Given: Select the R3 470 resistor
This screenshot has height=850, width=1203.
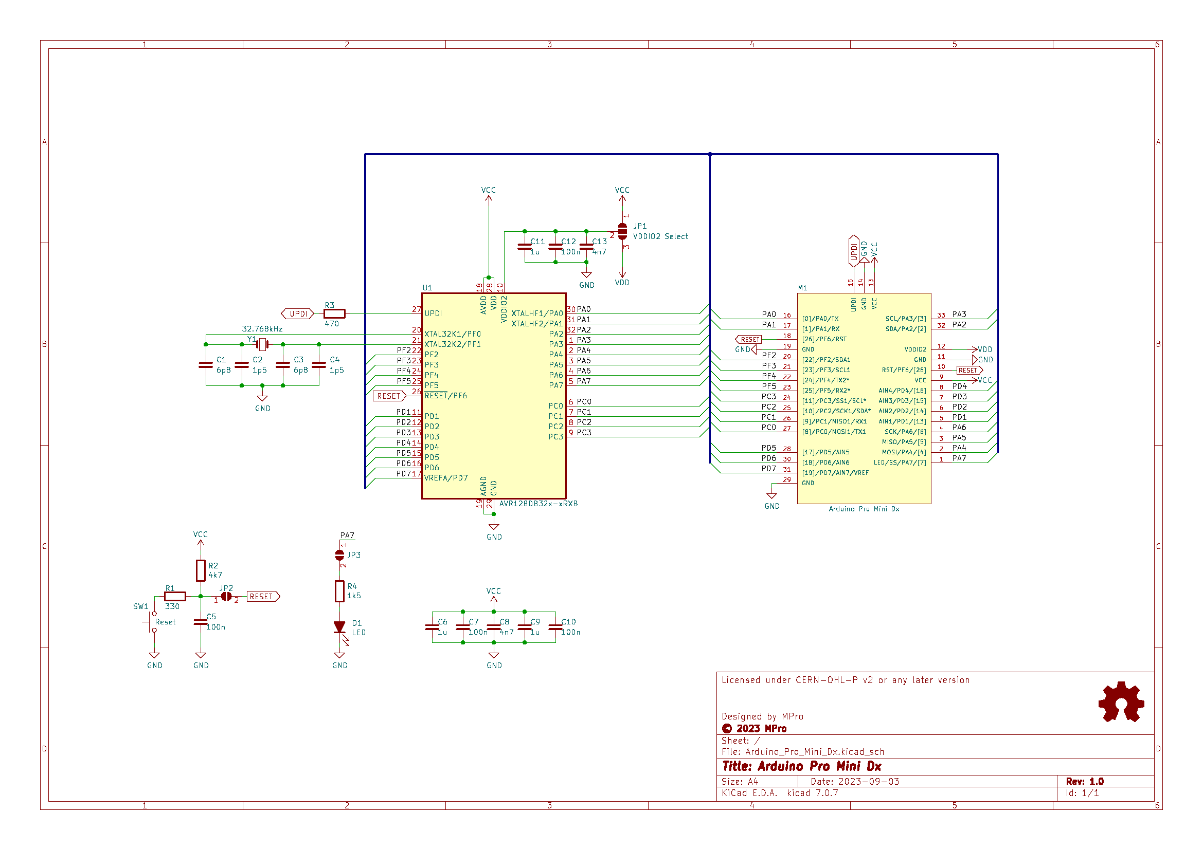Looking at the screenshot, I should point(334,313).
